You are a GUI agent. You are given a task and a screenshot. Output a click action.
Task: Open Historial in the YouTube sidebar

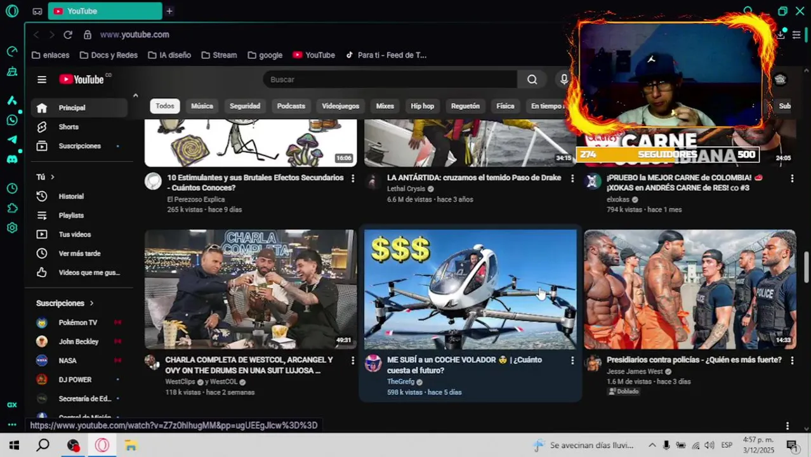point(79,197)
